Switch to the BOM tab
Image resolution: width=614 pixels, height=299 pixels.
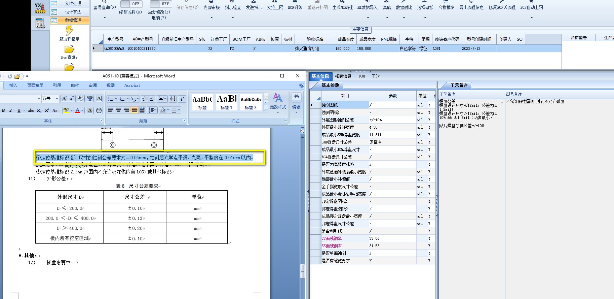tap(362, 76)
